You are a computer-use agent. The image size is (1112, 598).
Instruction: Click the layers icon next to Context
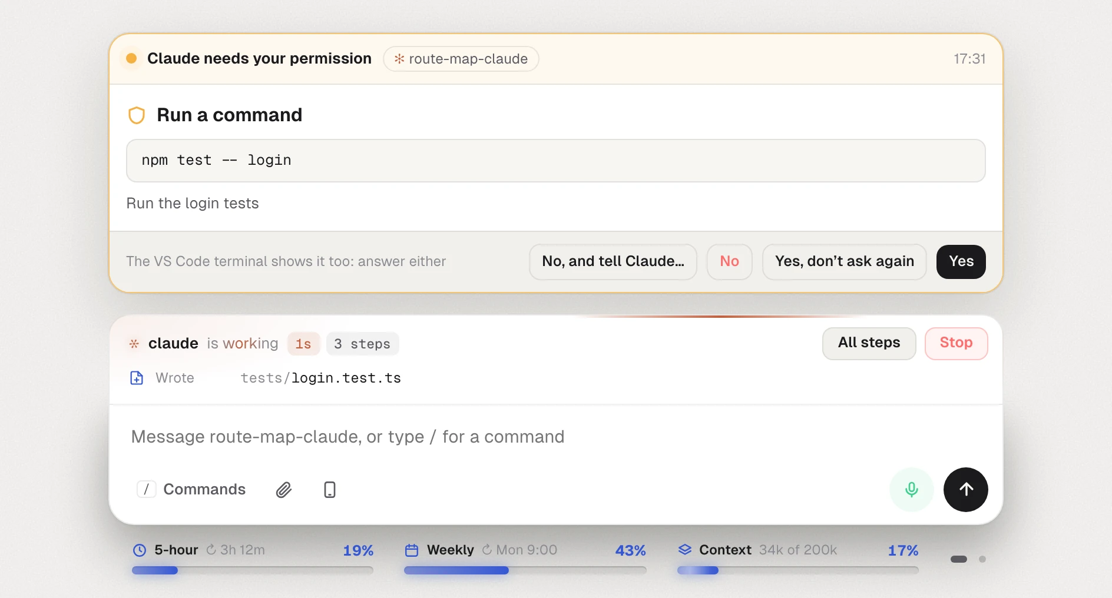point(685,550)
